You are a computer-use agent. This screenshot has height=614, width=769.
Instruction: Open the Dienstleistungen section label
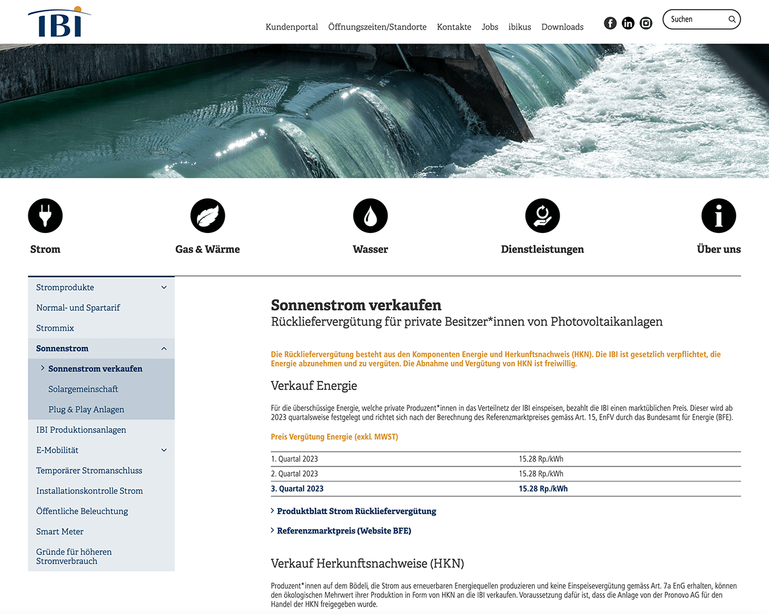click(x=543, y=249)
